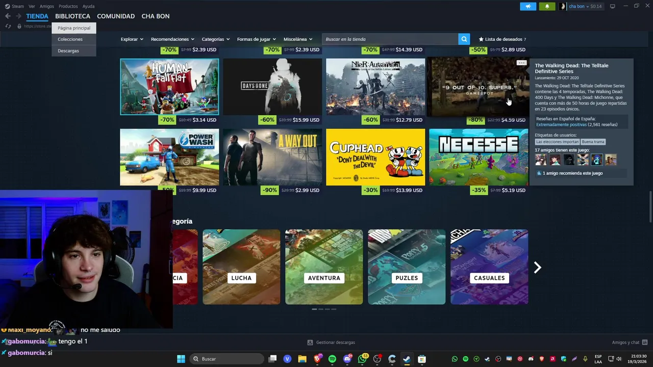Expand the Categorías dropdown
Screen dimensions: 653x367
tap(215, 39)
